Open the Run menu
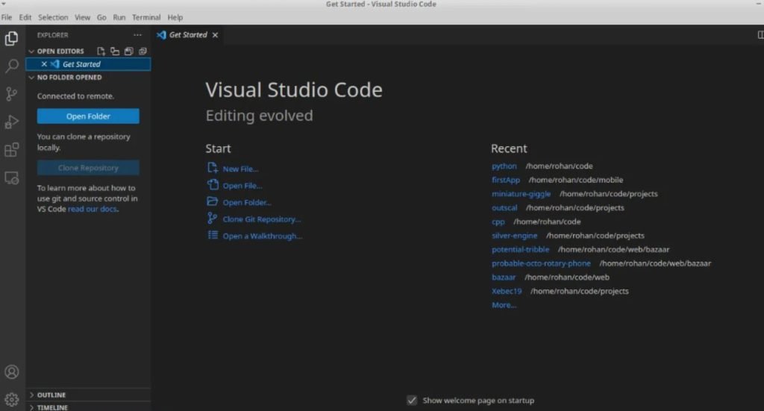The height and width of the screenshot is (411, 764). pos(119,17)
